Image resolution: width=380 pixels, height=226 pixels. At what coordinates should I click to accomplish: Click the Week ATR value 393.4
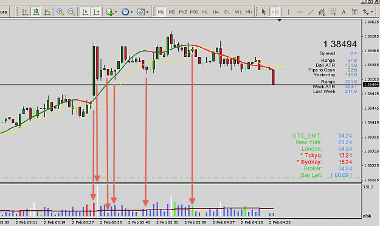pyautogui.click(x=351, y=87)
